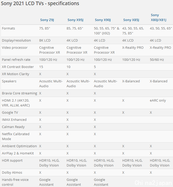Viewport: 173px width, 187px height.
Task: Click the Sony X95J column header
Action: (x=75, y=20)
